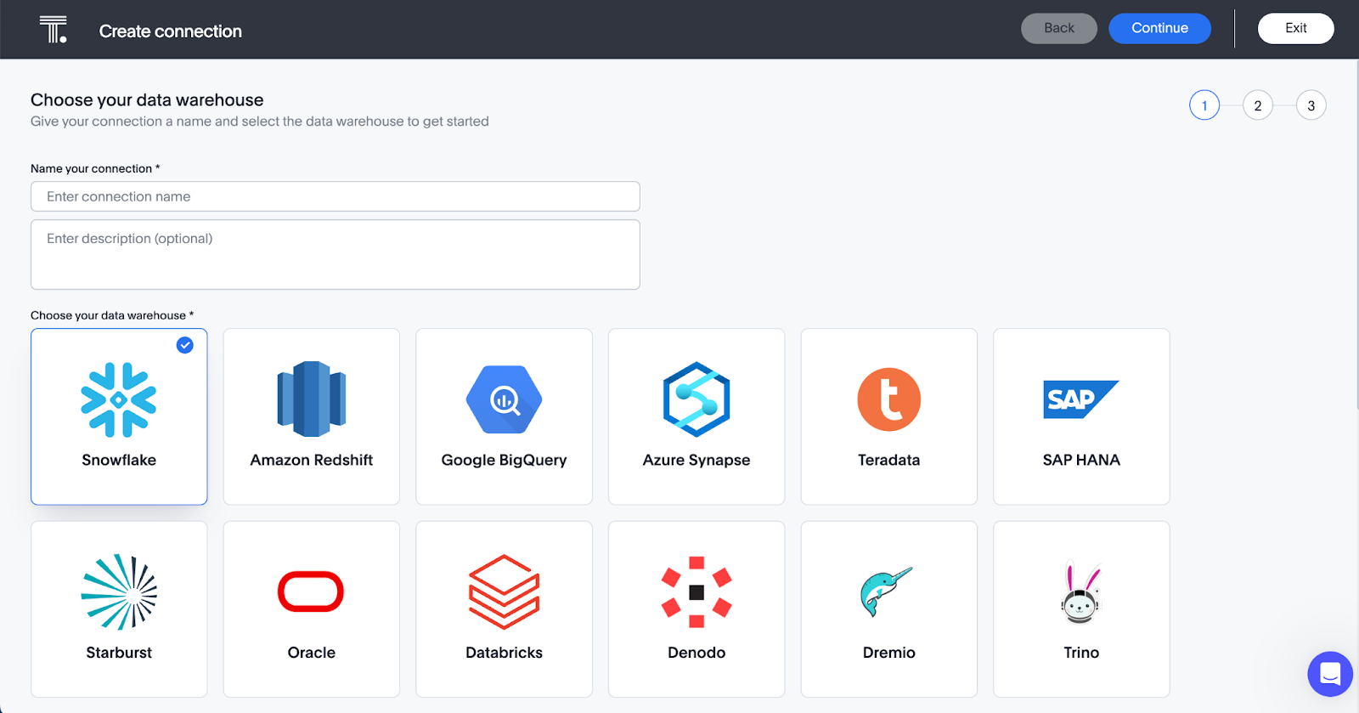Uncheck the Snowflake selected checkmark

point(184,345)
